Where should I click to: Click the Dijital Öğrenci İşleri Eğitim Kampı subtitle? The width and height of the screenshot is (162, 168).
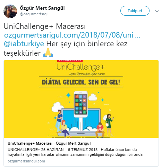pyautogui.click(x=87, y=74)
